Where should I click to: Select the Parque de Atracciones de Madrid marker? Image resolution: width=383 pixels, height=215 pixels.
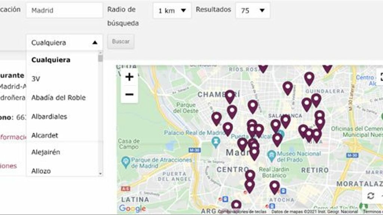coord(126,162)
